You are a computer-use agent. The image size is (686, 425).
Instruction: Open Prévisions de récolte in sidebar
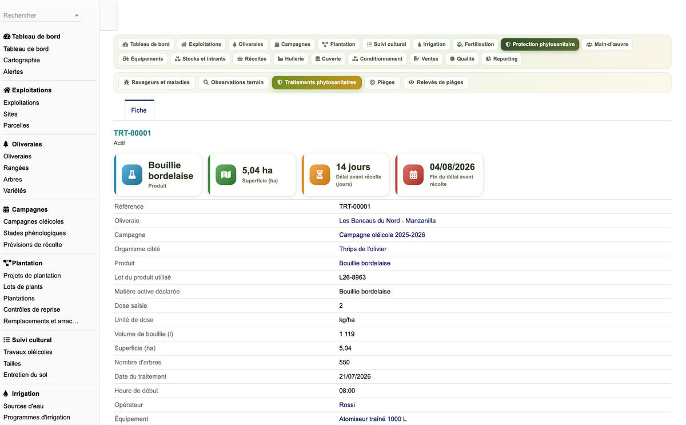[33, 244]
